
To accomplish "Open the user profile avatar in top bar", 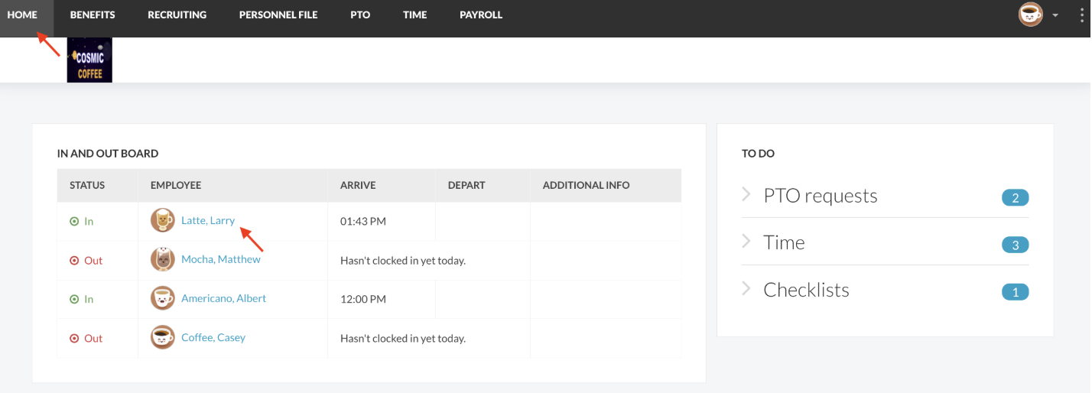I will [1030, 15].
